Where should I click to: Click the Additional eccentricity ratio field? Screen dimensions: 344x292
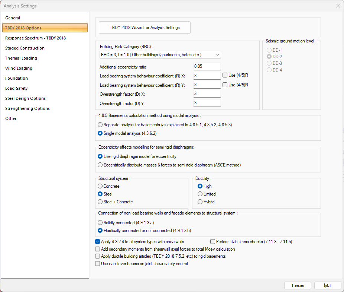point(207,67)
